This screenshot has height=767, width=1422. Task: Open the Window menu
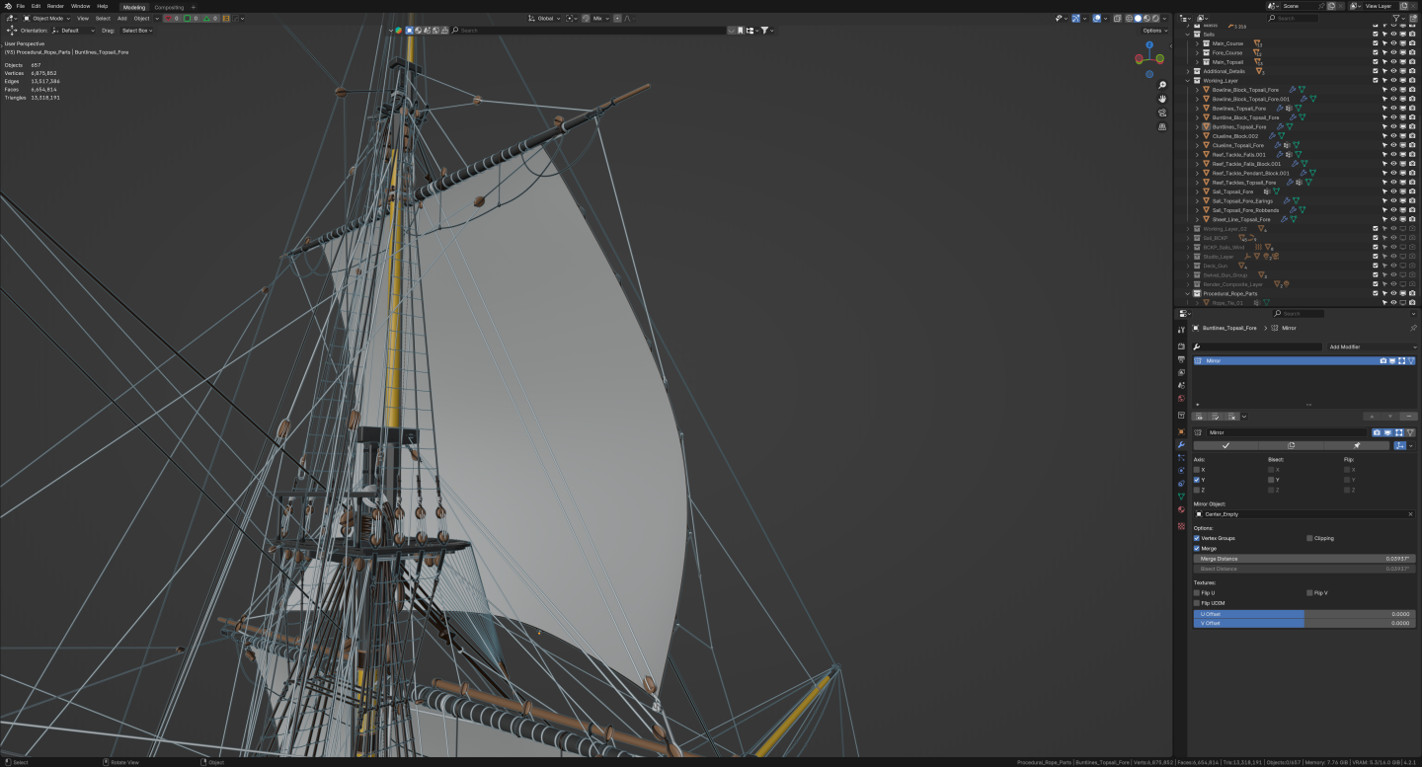tap(80, 6)
